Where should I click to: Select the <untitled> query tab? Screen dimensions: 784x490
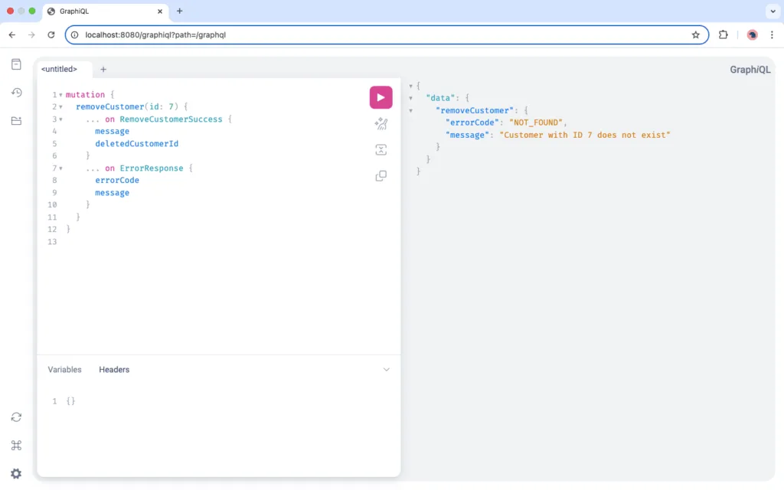[x=60, y=69]
